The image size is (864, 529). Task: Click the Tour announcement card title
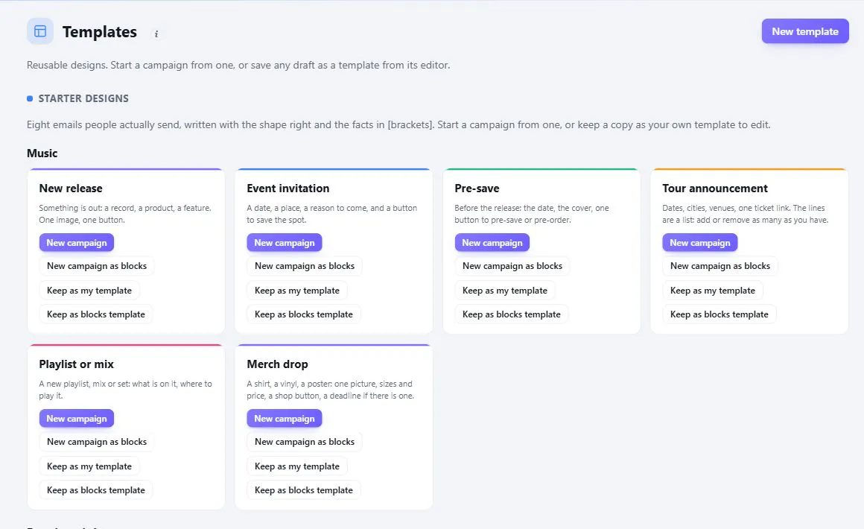715,189
